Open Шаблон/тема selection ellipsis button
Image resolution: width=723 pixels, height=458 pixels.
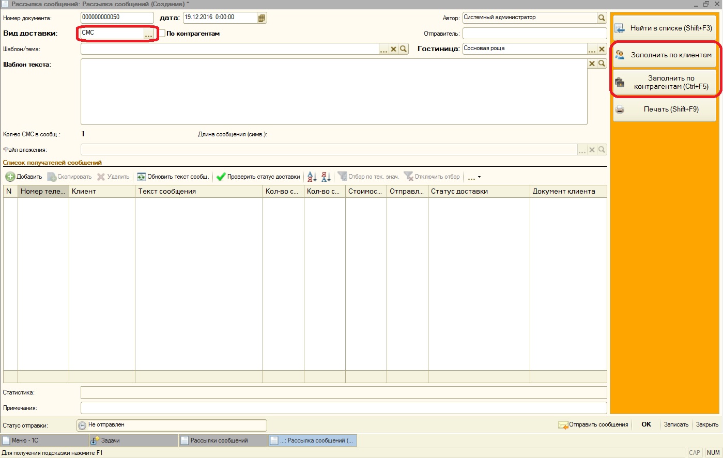[x=384, y=49]
